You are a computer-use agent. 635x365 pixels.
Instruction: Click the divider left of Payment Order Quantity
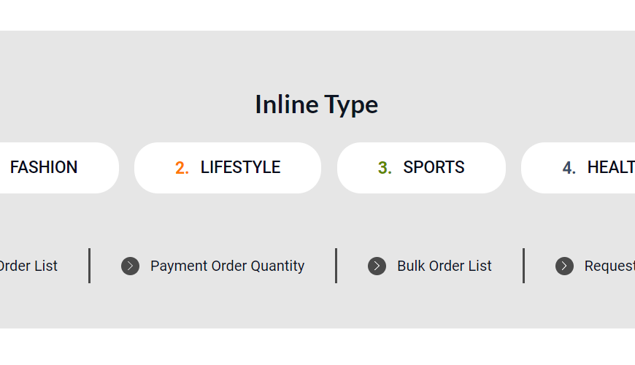[89, 266]
